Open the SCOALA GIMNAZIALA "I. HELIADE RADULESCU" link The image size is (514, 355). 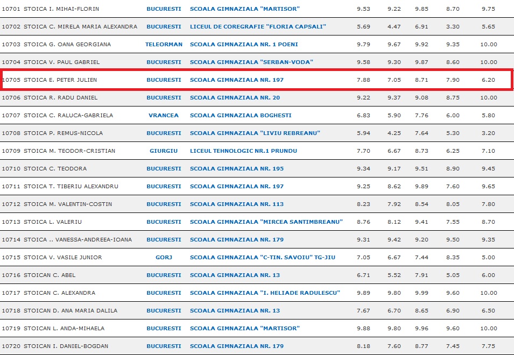pyautogui.click(x=265, y=293)
